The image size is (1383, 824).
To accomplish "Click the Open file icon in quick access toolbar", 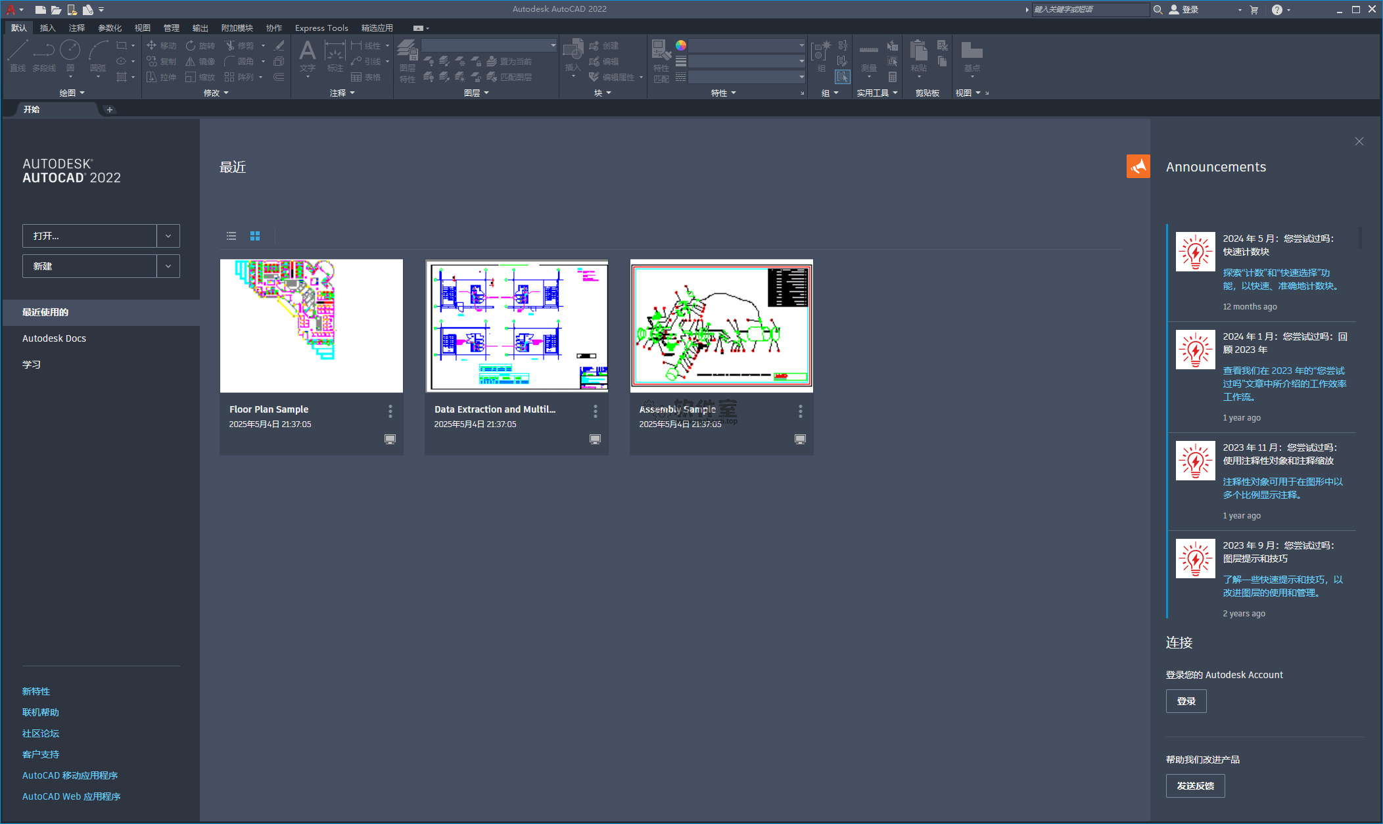I will tap(56, 10).
